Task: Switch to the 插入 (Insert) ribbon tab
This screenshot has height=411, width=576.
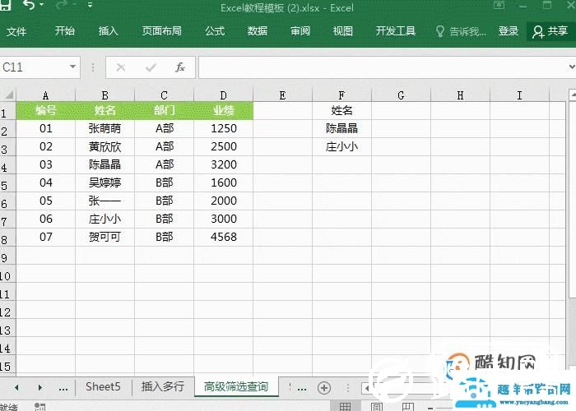Action: 109,31
